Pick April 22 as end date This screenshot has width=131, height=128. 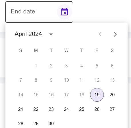pos(36,109)
